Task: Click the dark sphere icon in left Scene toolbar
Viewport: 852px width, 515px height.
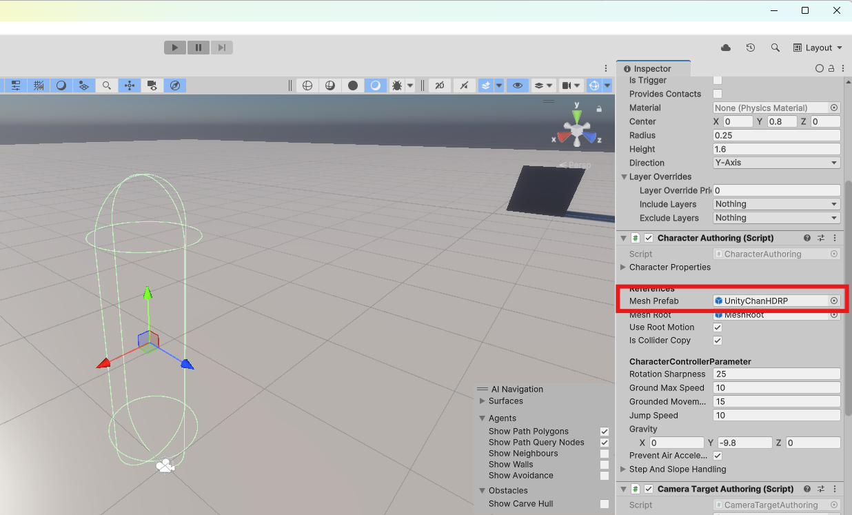Action: 61,85
